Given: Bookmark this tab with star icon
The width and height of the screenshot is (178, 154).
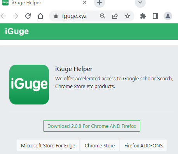Looking at the screenshot, I should coord(127,16).
